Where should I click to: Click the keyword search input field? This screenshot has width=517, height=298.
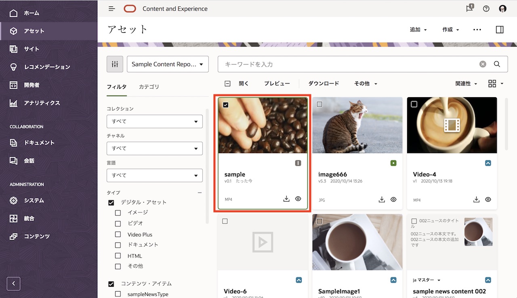pos(343,64)
